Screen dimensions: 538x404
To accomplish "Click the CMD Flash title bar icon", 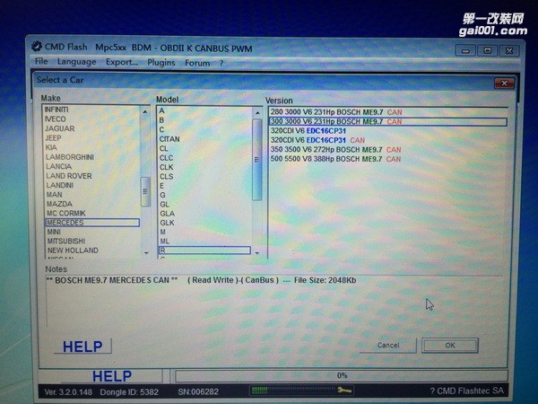I will point(37,45).
